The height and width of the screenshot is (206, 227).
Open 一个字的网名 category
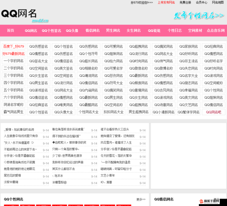[x=14, y=61]
